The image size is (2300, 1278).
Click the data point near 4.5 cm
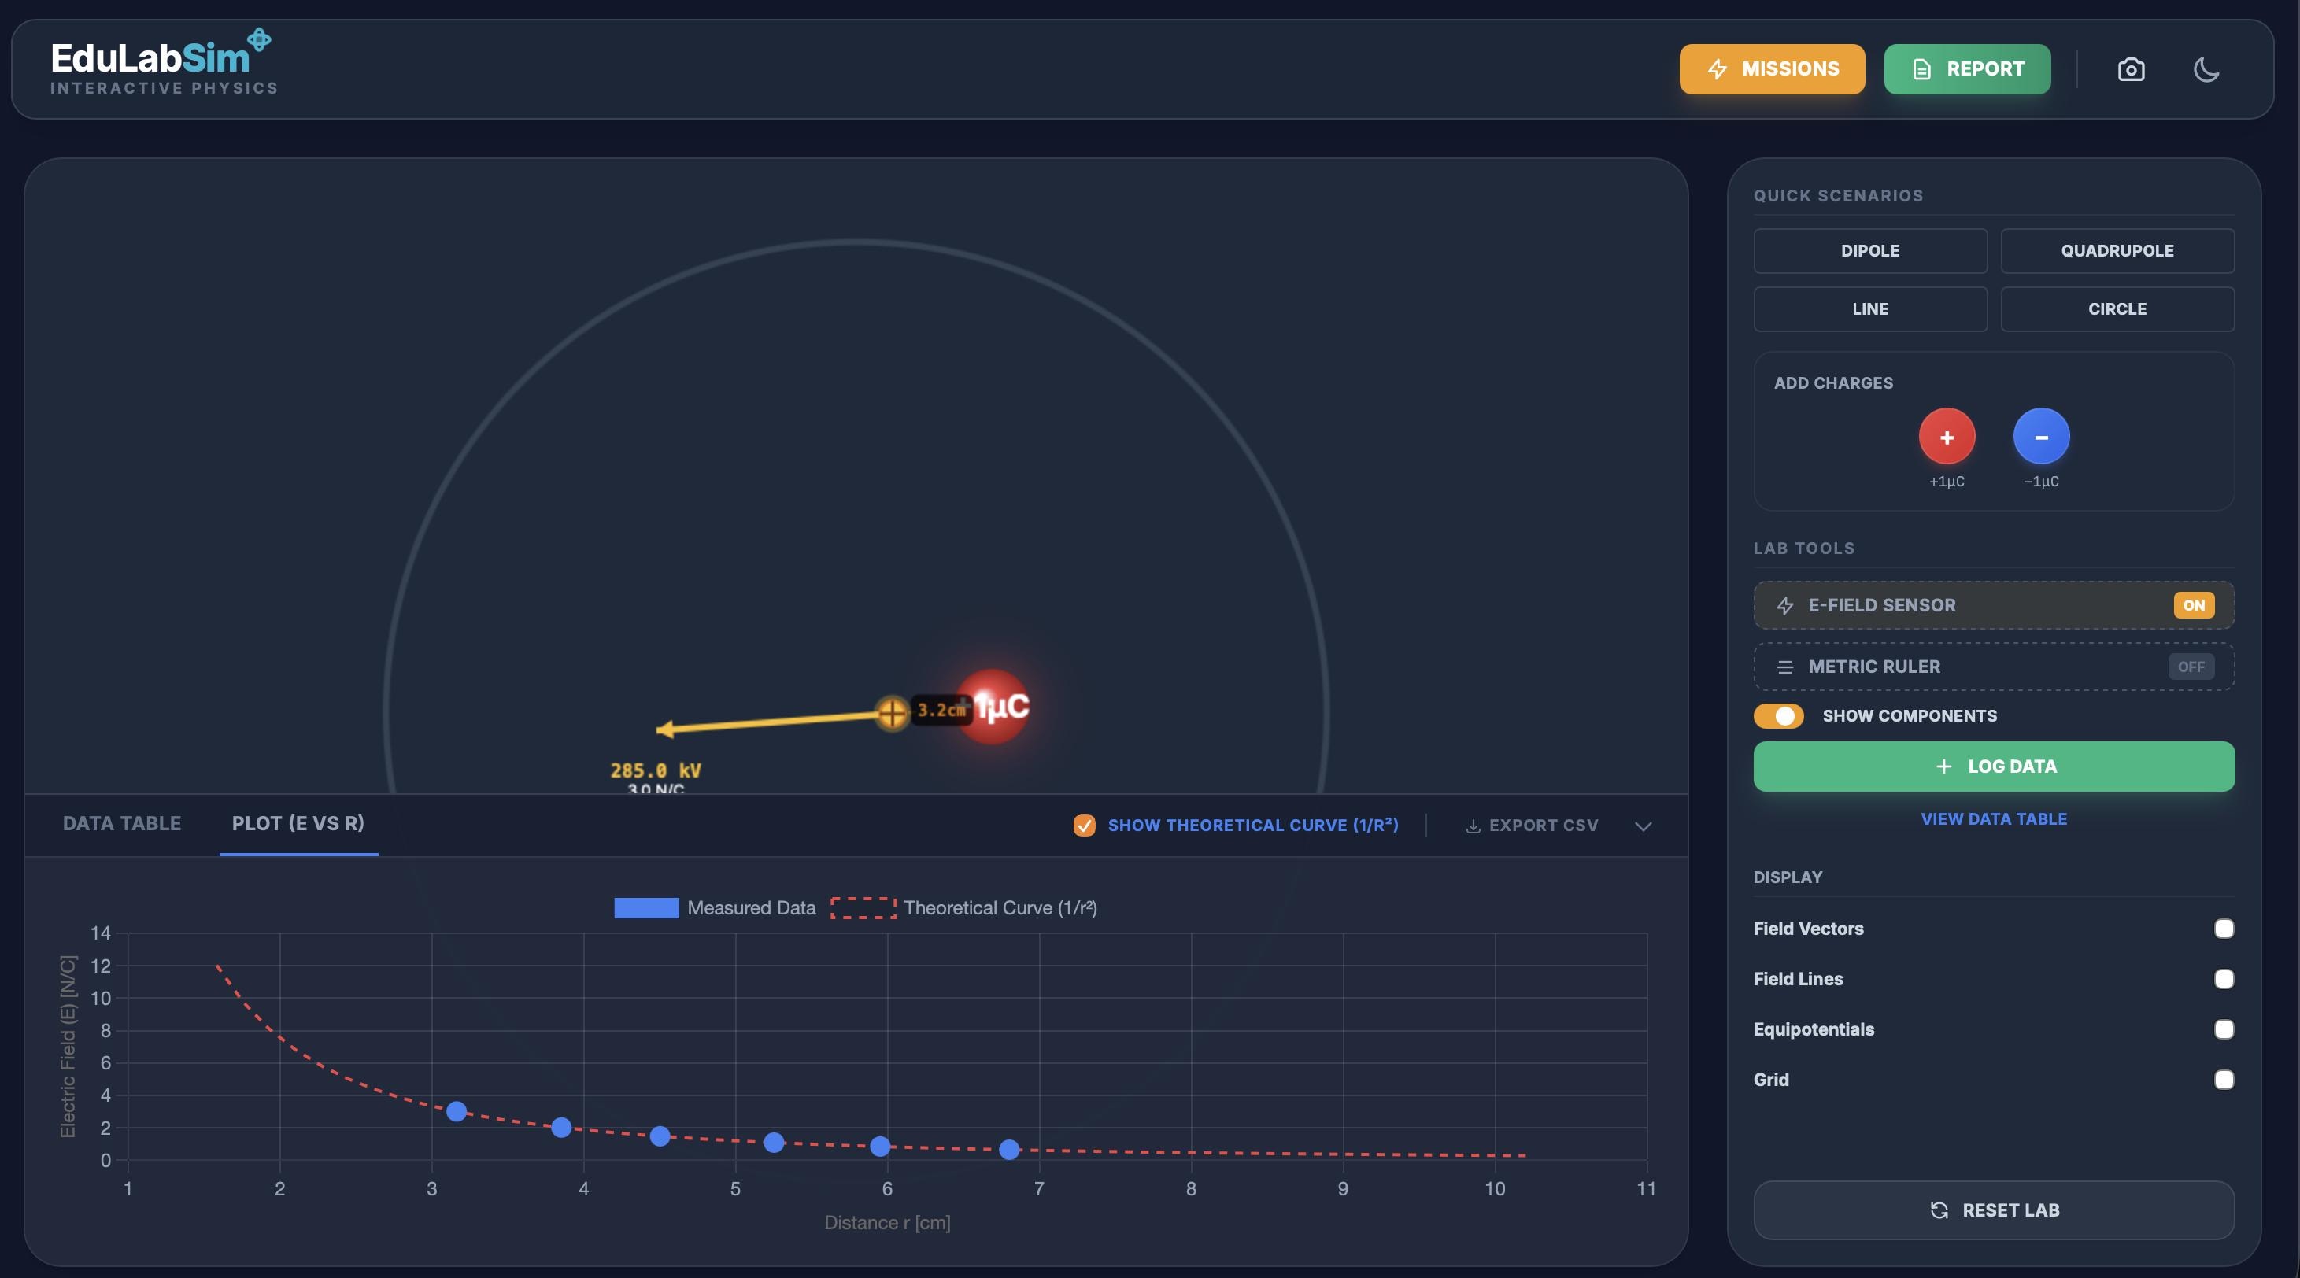pyautogui.click(x=659, y=1136)
